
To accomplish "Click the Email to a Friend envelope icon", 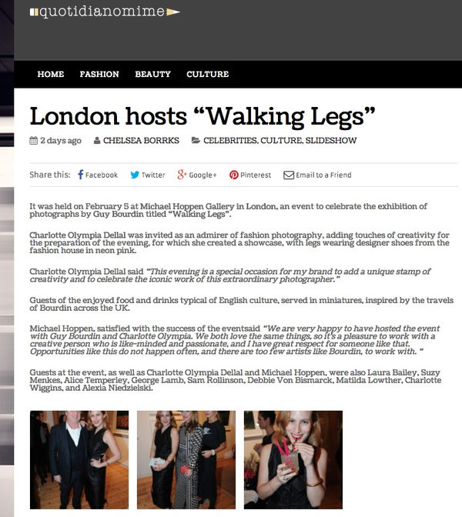I will [289, 175].
